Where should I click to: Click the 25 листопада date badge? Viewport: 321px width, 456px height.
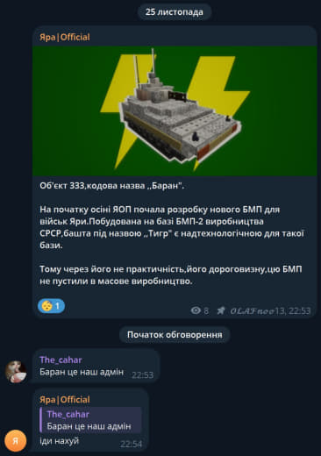click(175, 12)
